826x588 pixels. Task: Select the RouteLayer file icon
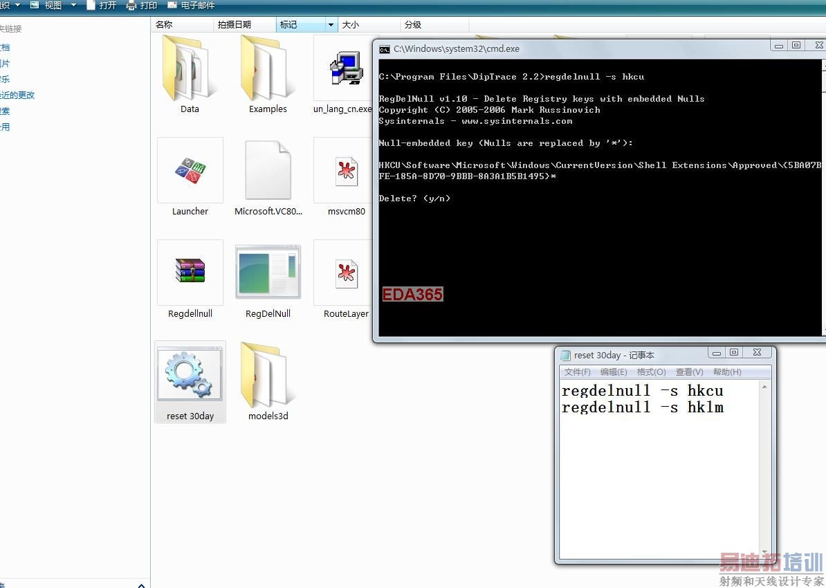coord(346,273)
